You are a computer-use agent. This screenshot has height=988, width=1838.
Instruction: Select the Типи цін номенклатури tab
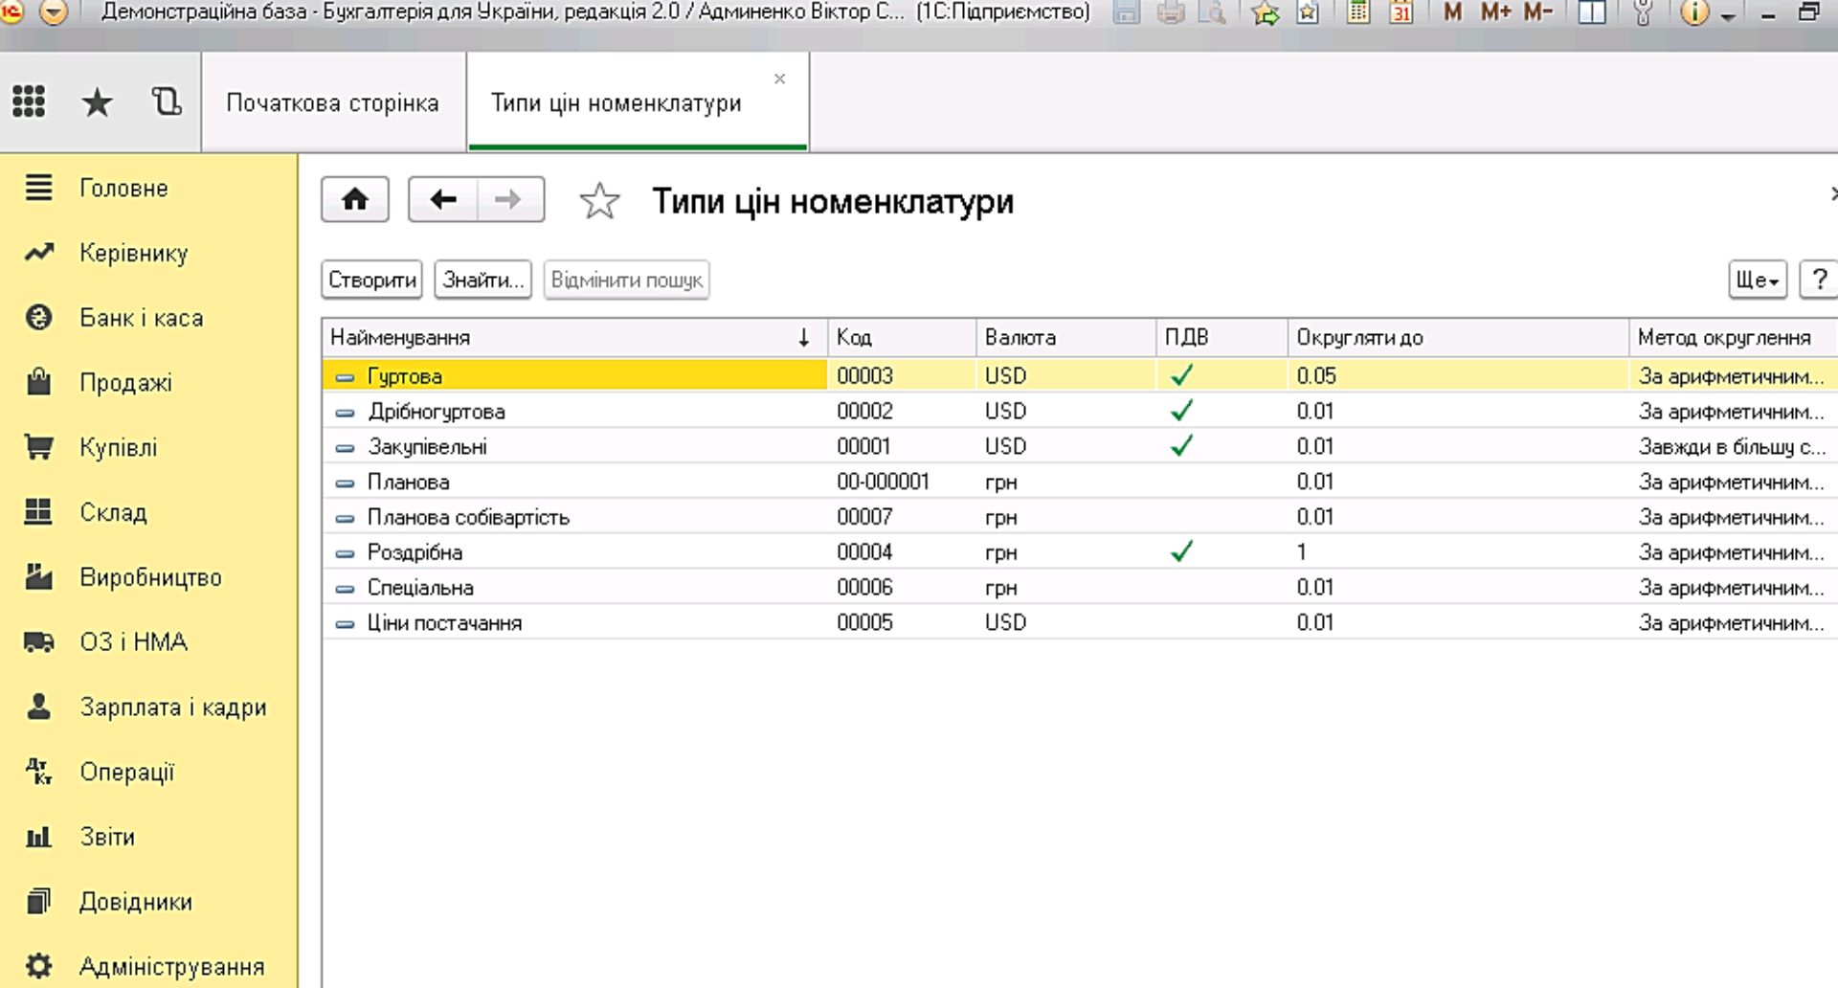tap(616, 102)
